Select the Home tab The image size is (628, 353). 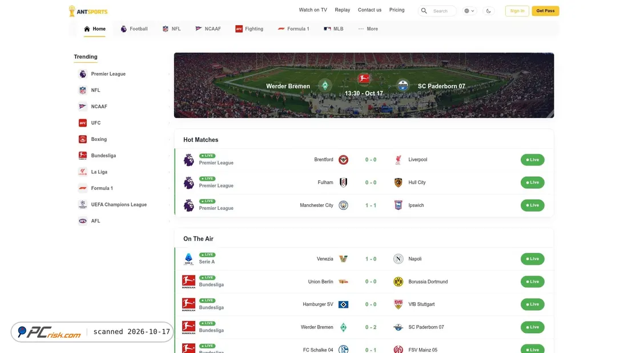95,29
